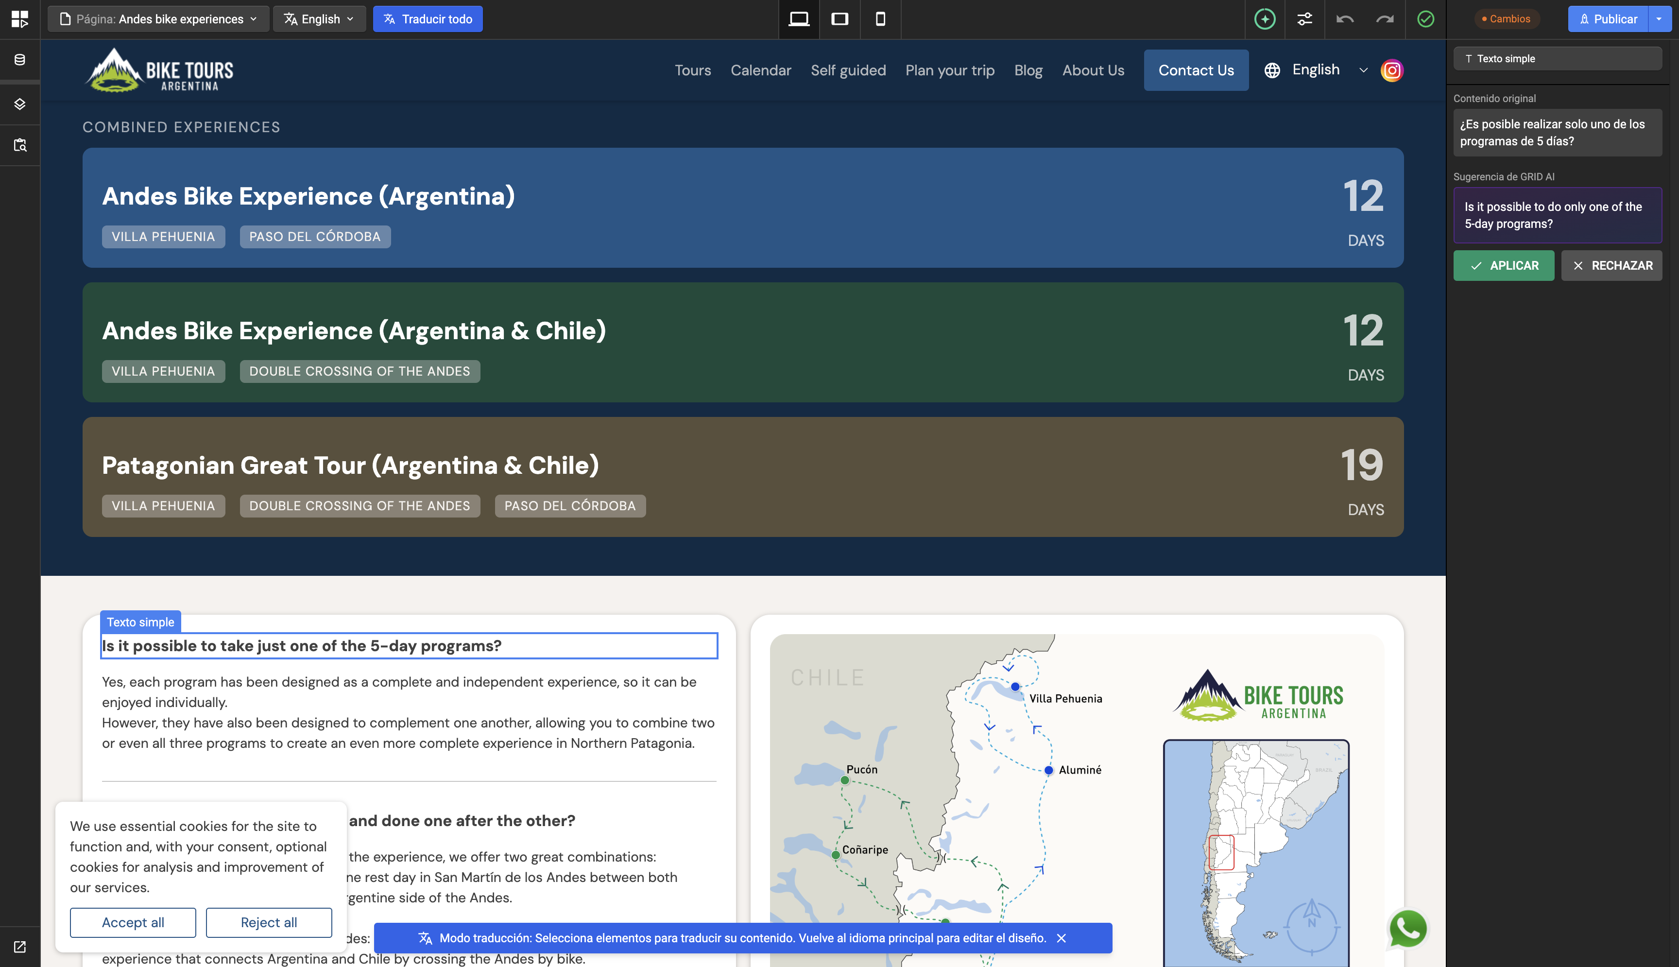Image resolution: width=1679 pixels, height=967 pixels.
Task: Open external preview icon at sidebar bottom
Action: (x=20, y=947)
